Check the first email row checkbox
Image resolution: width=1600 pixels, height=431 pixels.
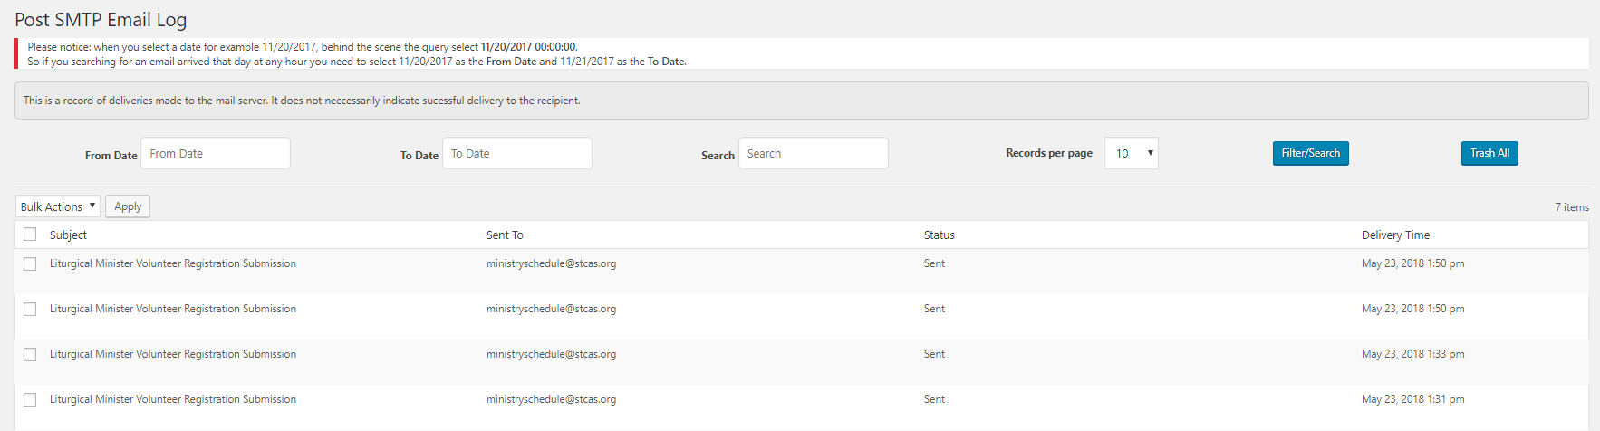[x=30, y=264]
